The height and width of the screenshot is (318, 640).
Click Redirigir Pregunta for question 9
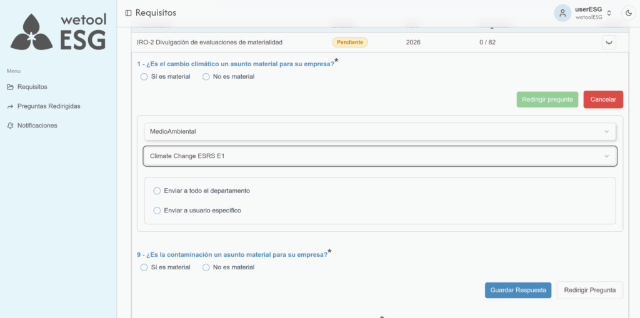click(589, 290)
